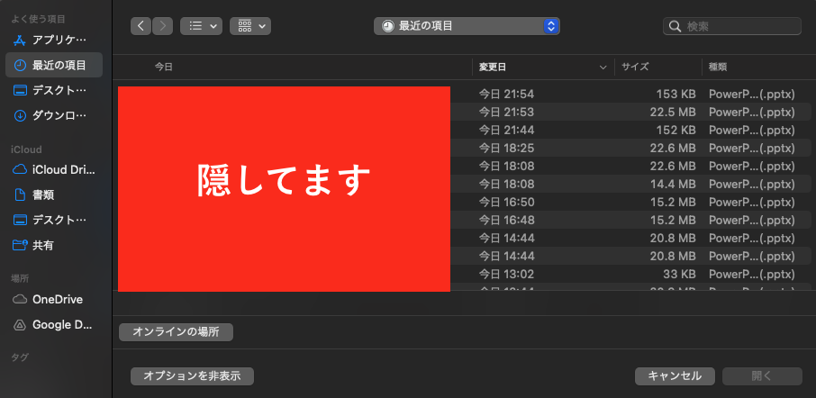The height and width of the screenshot is (398, 816).
Task: Click the 14.4 MB size cell
Action: point(673,185)
